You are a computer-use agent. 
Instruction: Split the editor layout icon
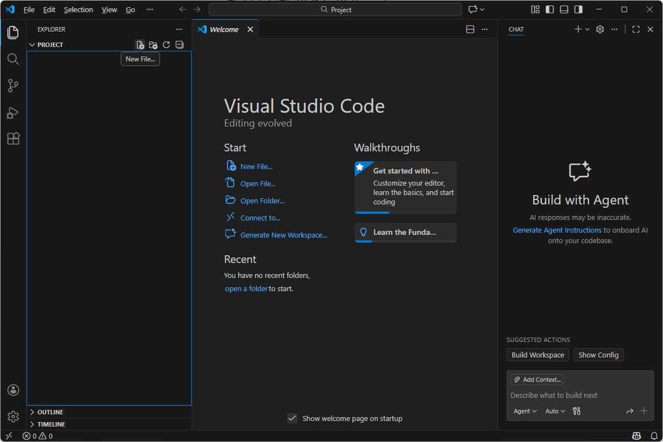click(470, 29)
